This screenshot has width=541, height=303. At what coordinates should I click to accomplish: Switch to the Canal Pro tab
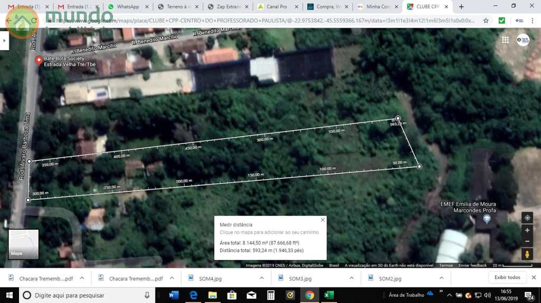278,6
